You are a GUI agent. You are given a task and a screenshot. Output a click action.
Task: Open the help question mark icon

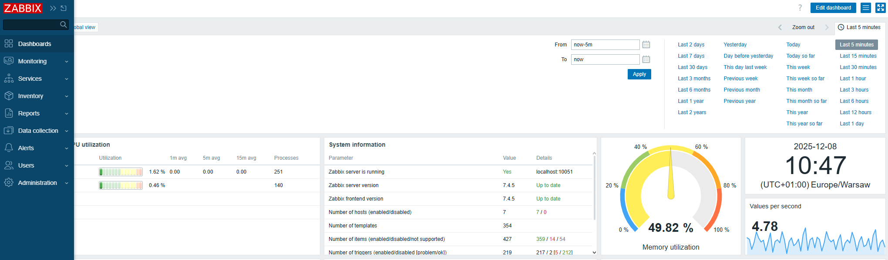pos(800,8)
